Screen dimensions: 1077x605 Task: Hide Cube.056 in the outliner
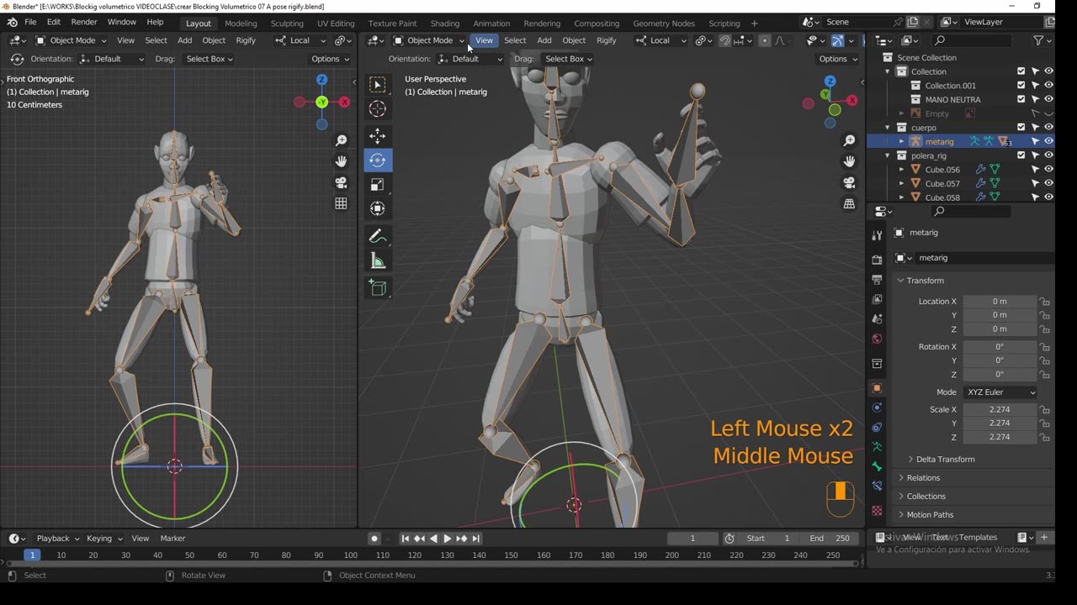tap(1048, 169)
